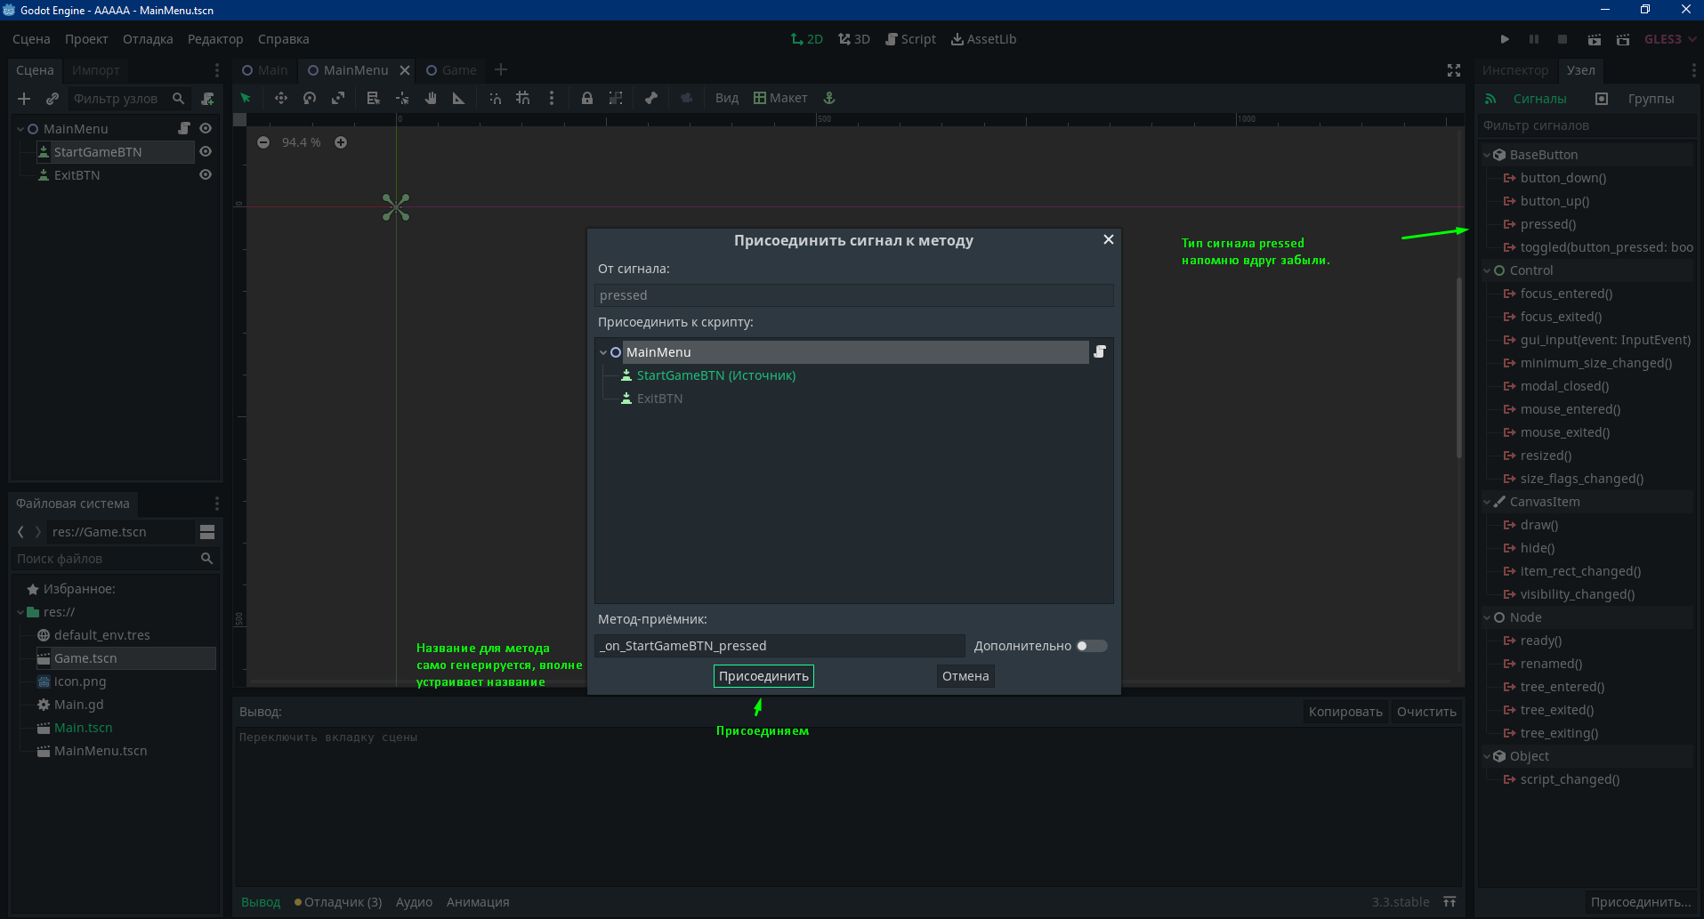Switch to the Инспектор tab
The image size is (1704, 919).
coord(1514,70)
